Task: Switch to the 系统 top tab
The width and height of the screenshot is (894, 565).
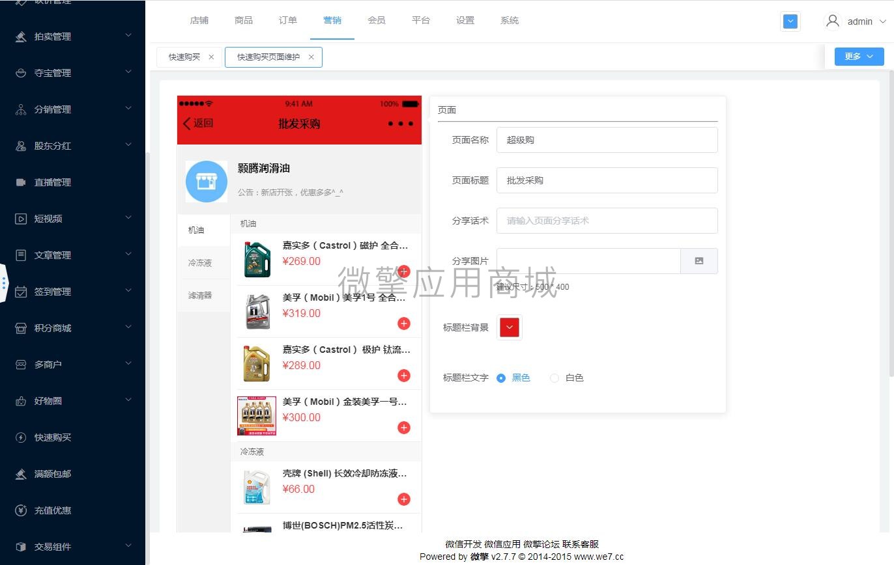Action: coord(510,21)
